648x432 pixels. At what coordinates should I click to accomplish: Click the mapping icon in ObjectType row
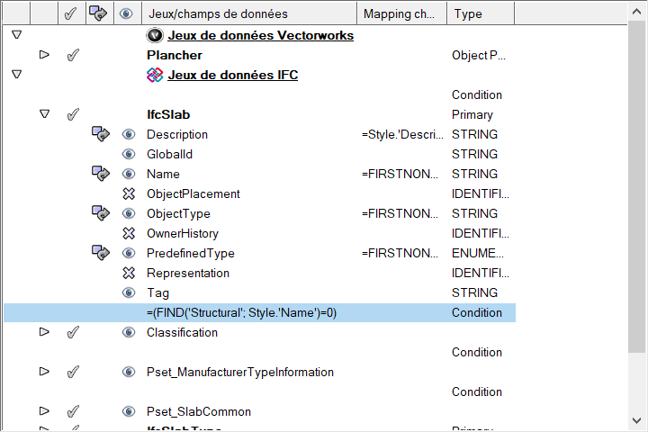tap(101, 213)
